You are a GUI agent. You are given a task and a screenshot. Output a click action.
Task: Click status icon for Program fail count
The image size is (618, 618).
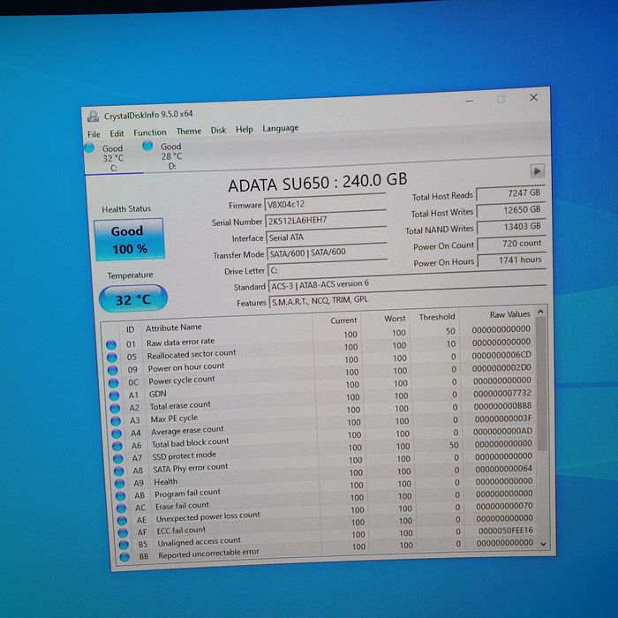[x=121, y=495]
